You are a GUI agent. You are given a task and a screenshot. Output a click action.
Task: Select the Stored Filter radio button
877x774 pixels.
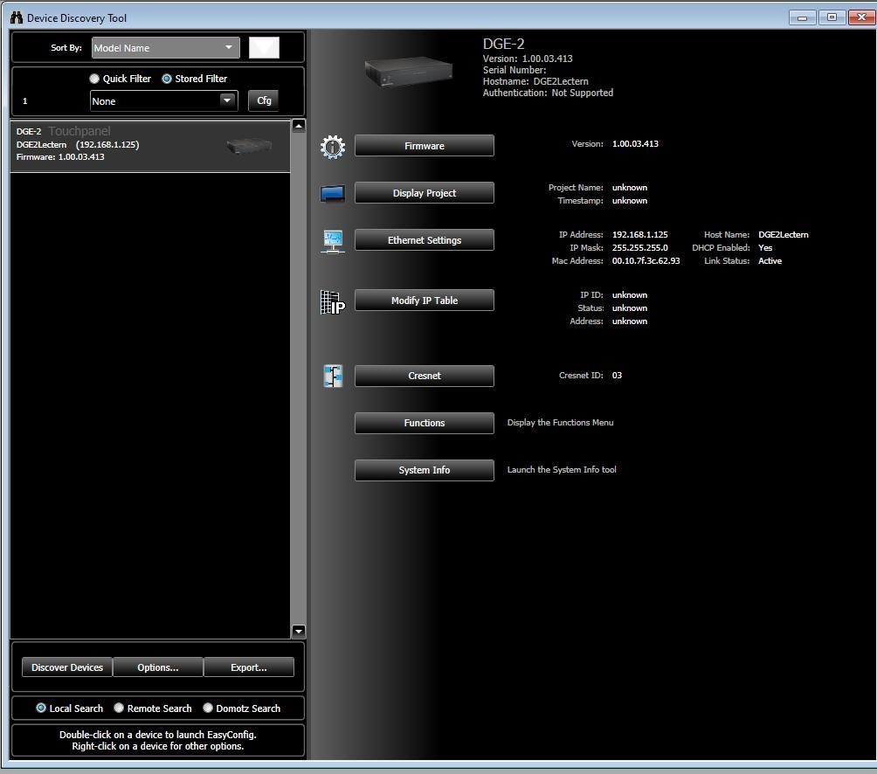pos(166,79)
